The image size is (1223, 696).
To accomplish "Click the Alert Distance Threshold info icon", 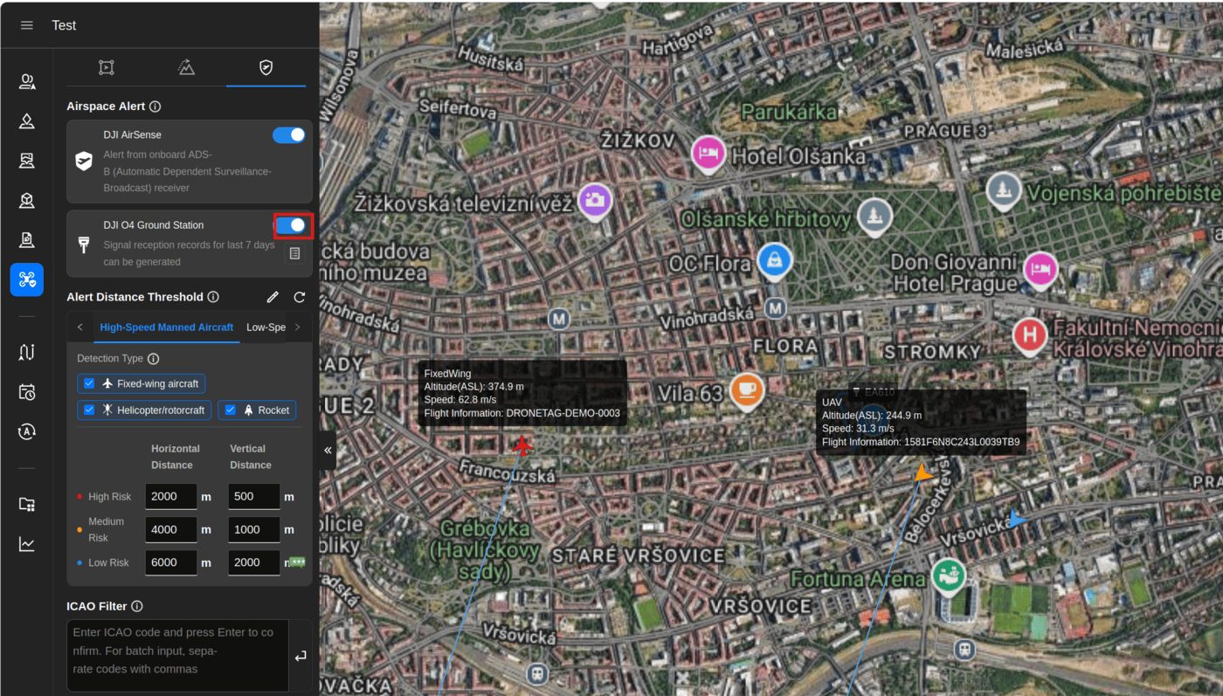I will (213, 297).
